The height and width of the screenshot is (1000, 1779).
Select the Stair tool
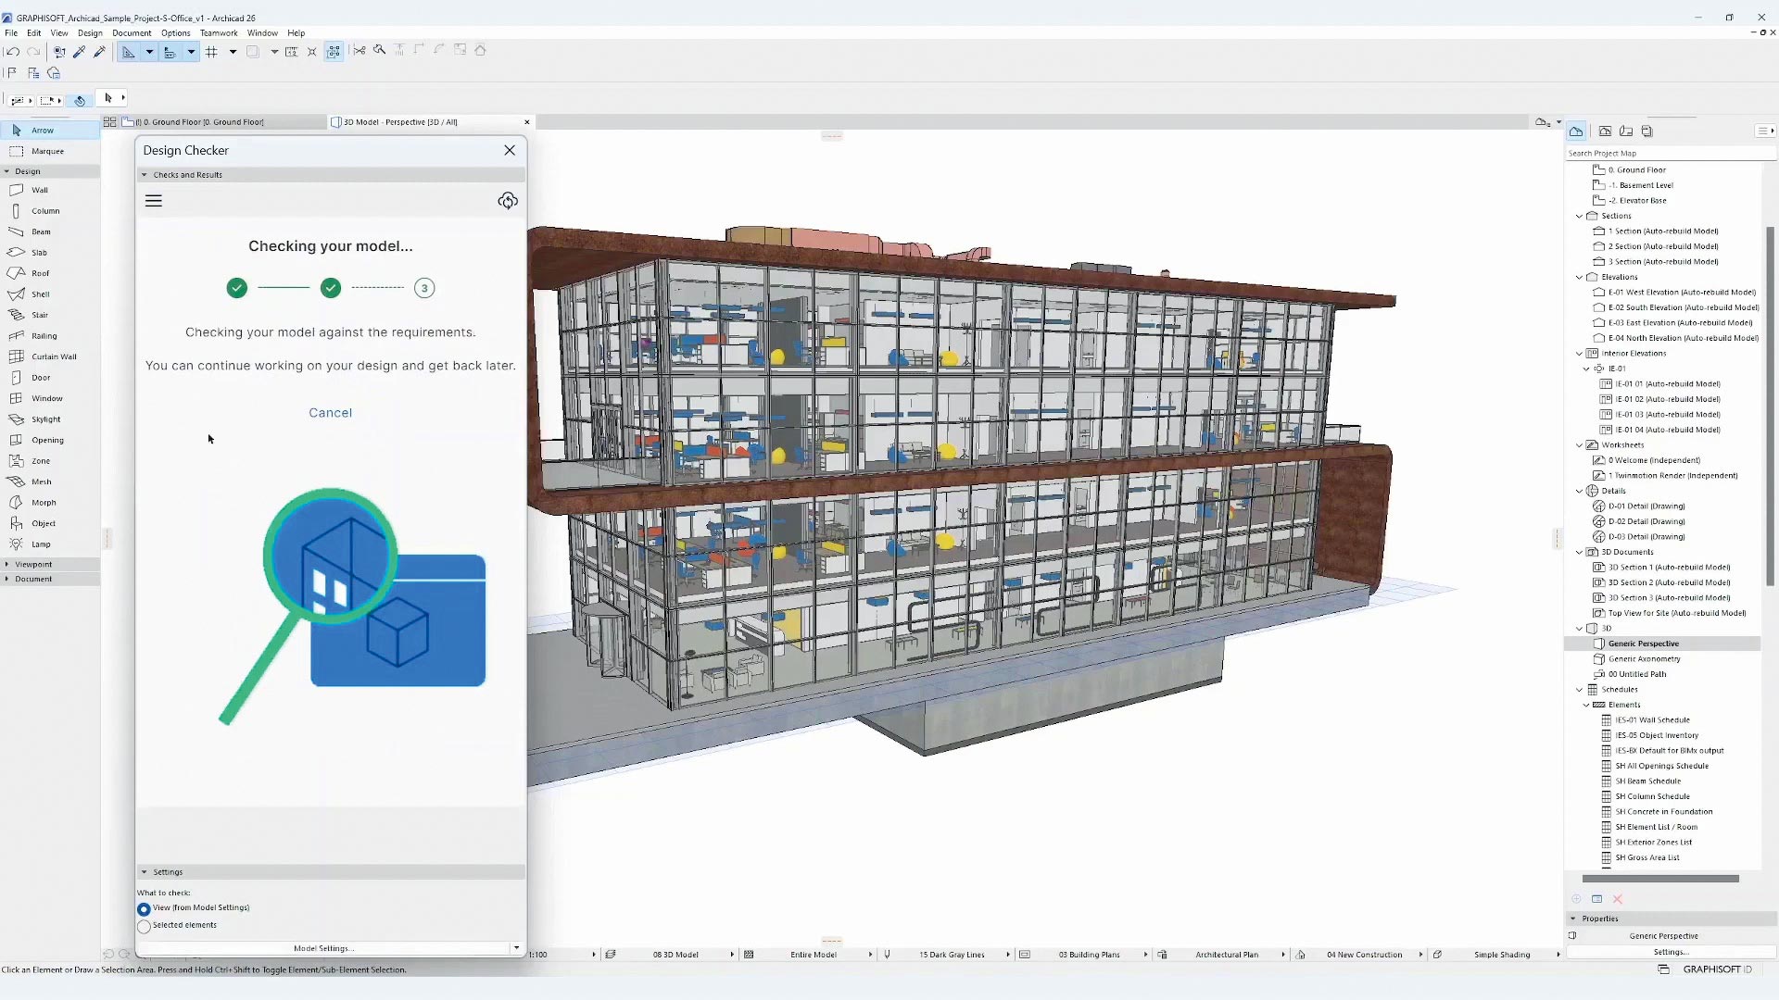39,315
